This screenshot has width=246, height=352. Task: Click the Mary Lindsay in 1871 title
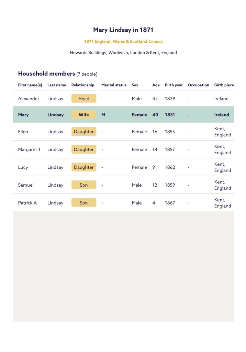coord(123,30)
